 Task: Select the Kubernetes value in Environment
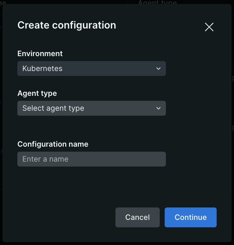[42, 69]
